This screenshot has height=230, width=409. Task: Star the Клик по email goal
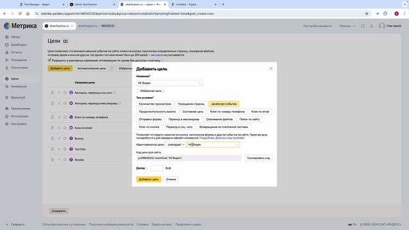[x=65, y=128]
